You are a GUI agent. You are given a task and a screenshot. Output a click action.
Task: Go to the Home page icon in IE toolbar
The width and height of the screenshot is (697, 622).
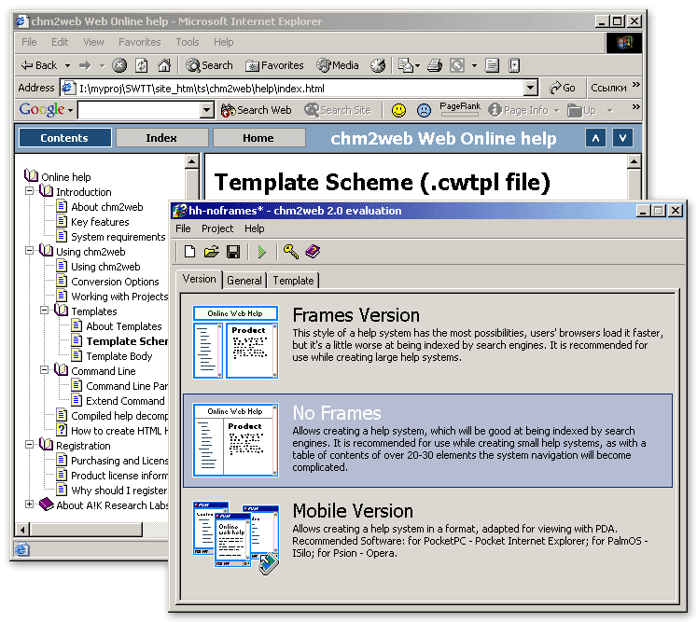(164, 66)
